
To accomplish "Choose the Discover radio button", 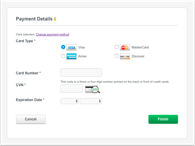I will tap(117, 56).
